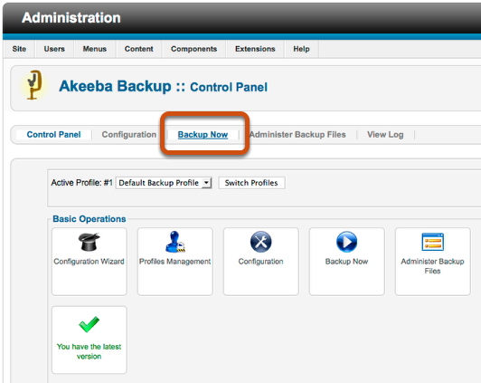Screen dimensions: 481x383
Task: Open Configuration Wizard via the top hat icon
Action: 89,242
